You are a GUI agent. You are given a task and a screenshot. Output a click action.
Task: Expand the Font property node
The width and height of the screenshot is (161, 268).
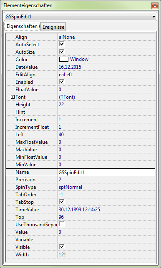13,97
